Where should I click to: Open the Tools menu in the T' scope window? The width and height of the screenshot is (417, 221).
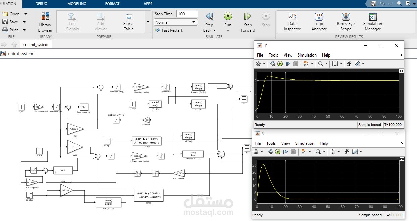273,55
